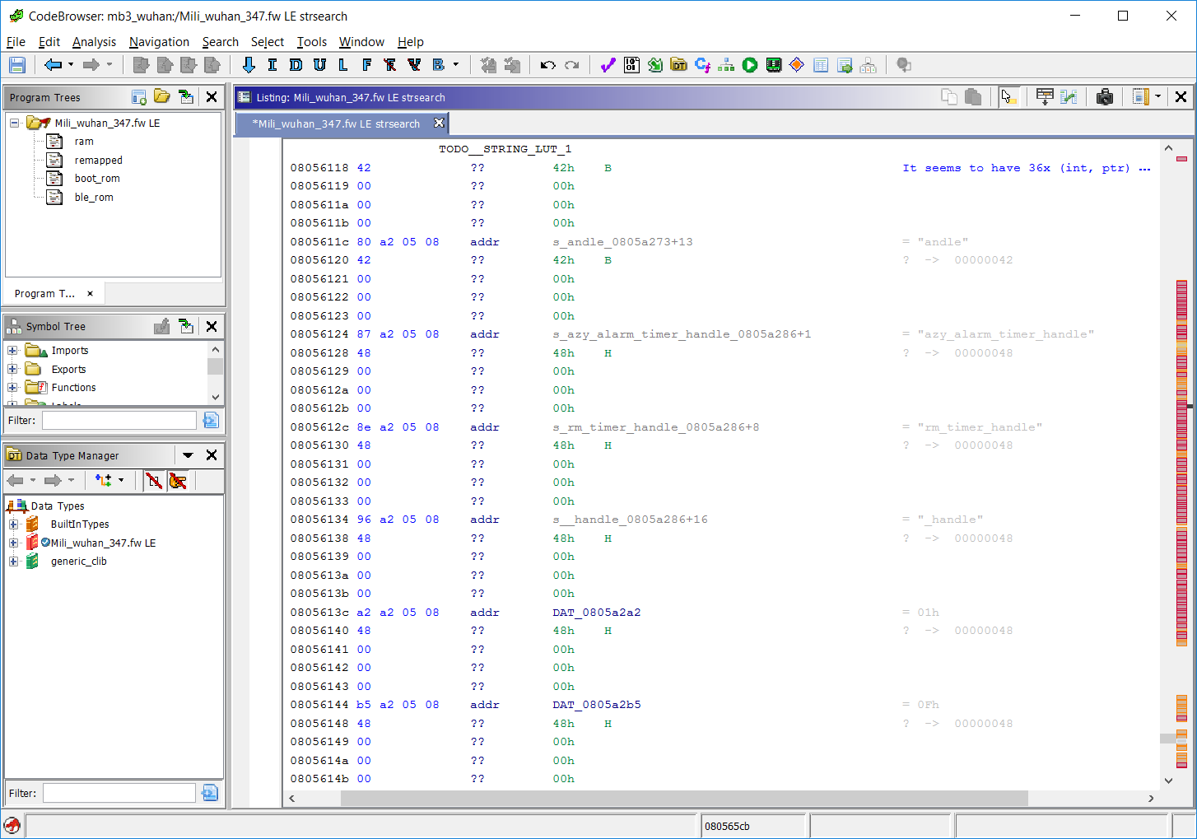Expand the Imports folder in Symbol Tree
Image resolution: width=1197 pixels, height=839 pixels.
click(12, 351)
